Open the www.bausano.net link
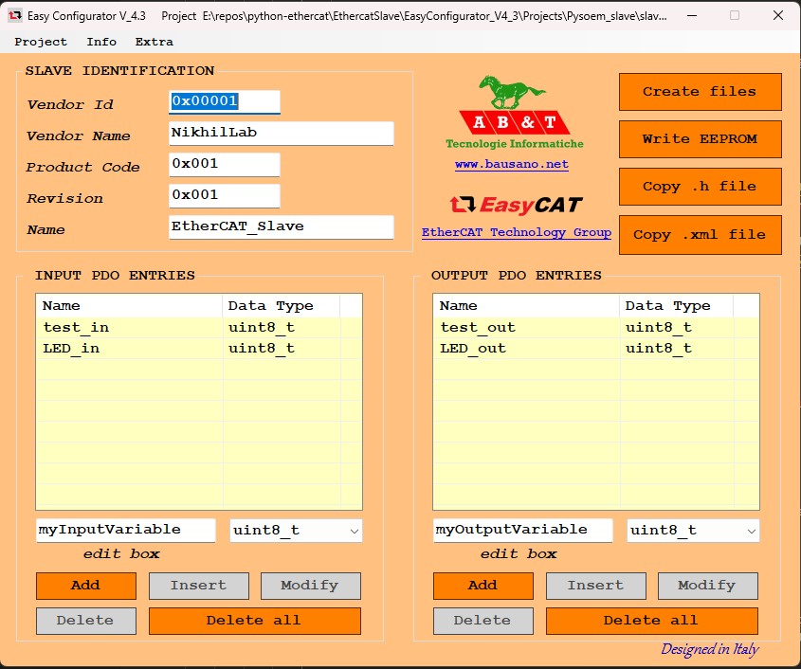This screenshot has width=801, height=669. 511,165
